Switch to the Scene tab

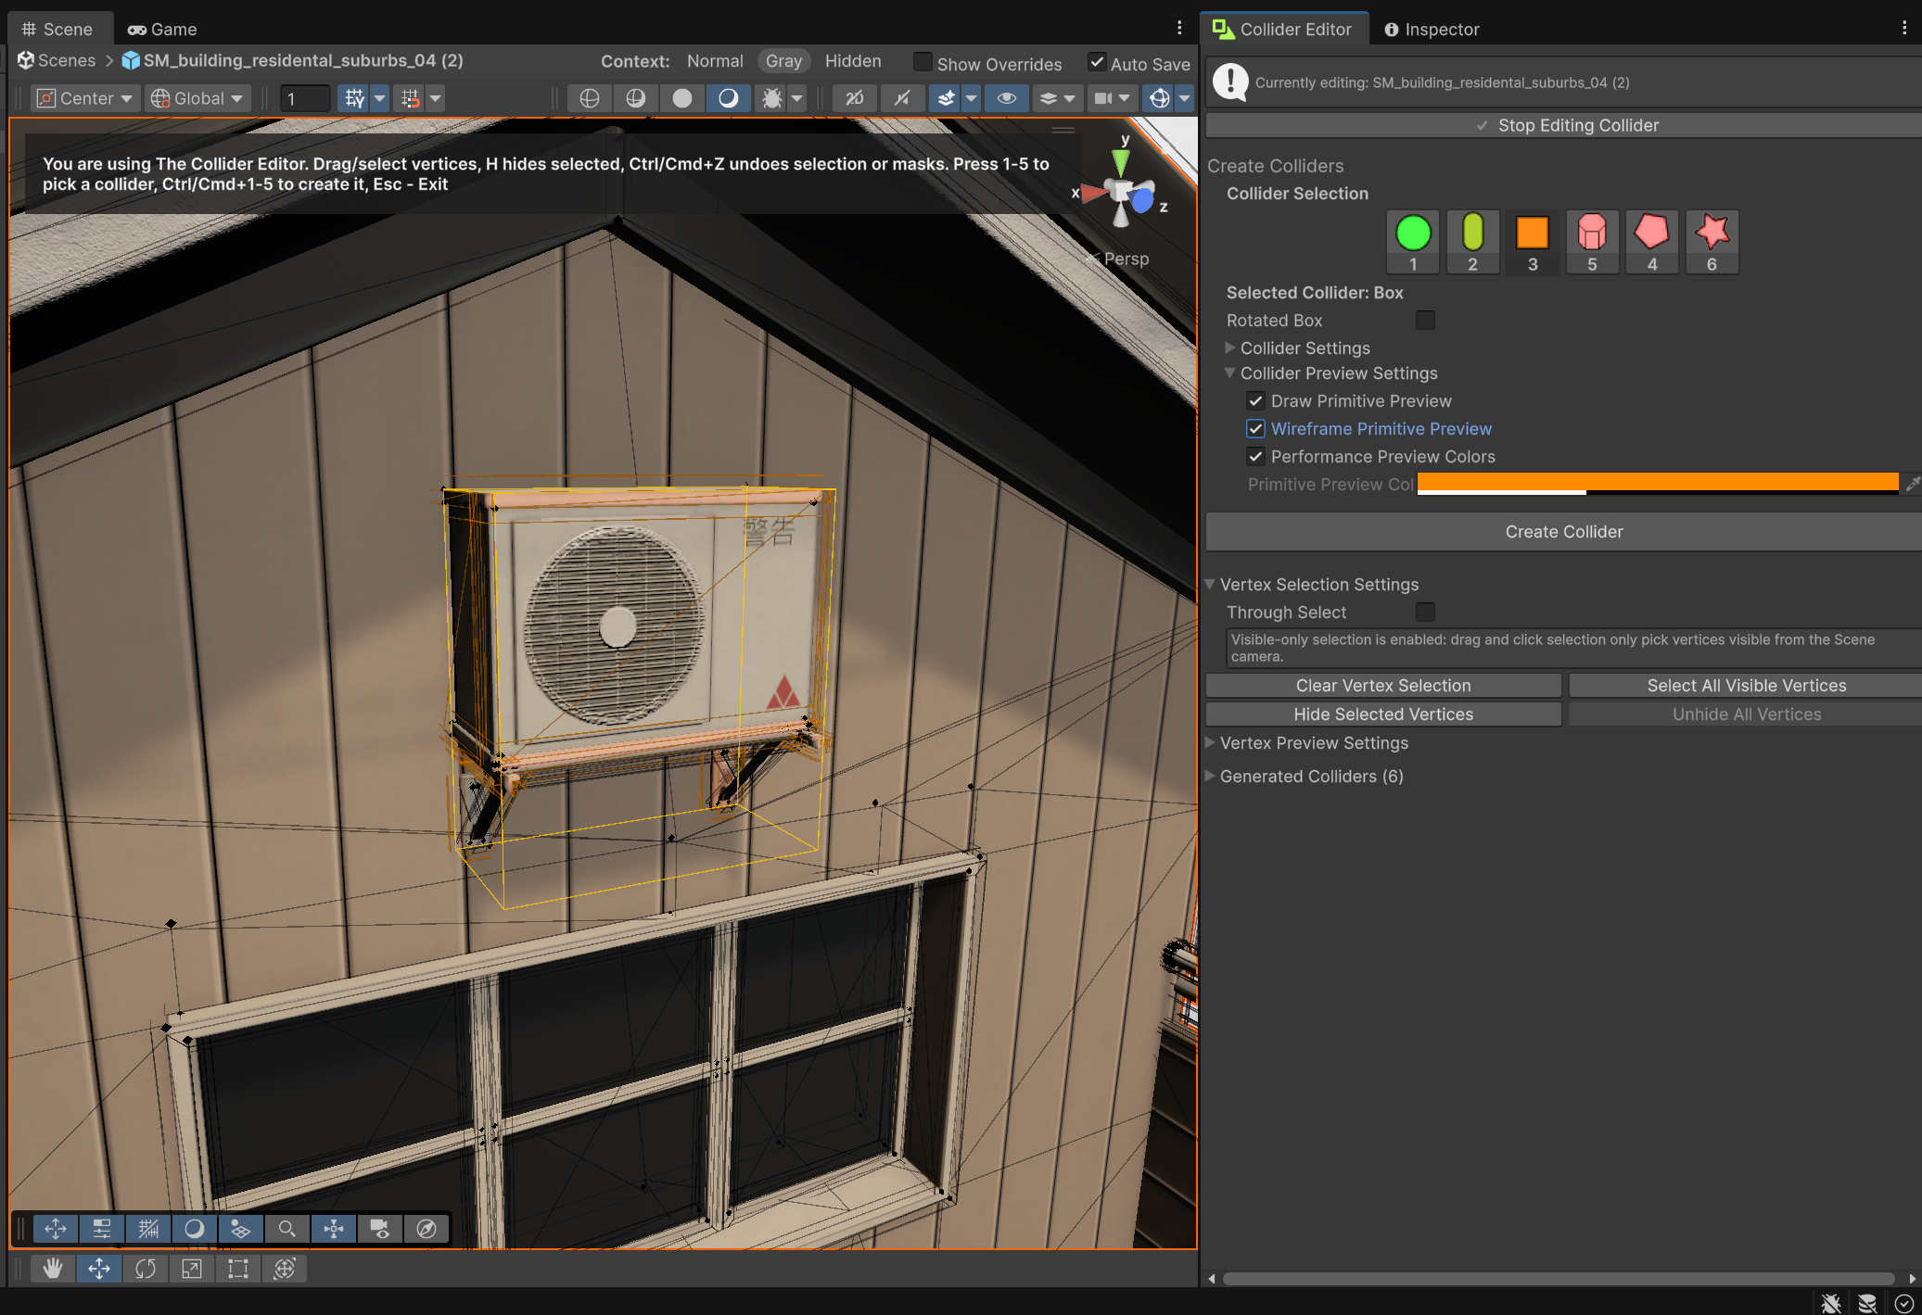click(58, 29)
